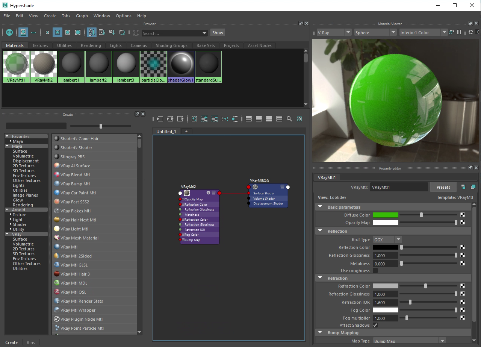Click the add selected nodes to graph icon
Image resolution: width=481 pixels, height=347 pixels.
click(x=204, y=119)
